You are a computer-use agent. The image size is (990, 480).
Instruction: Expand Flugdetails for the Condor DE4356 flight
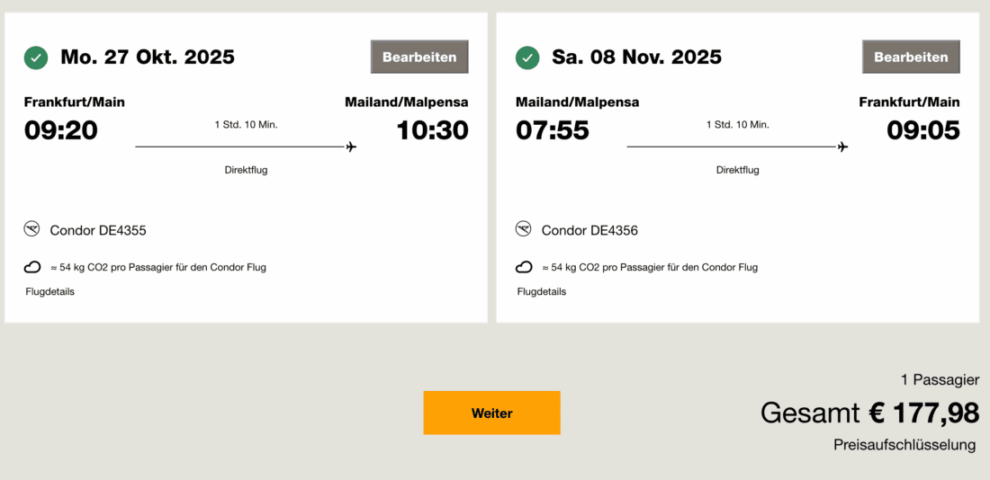541,291
